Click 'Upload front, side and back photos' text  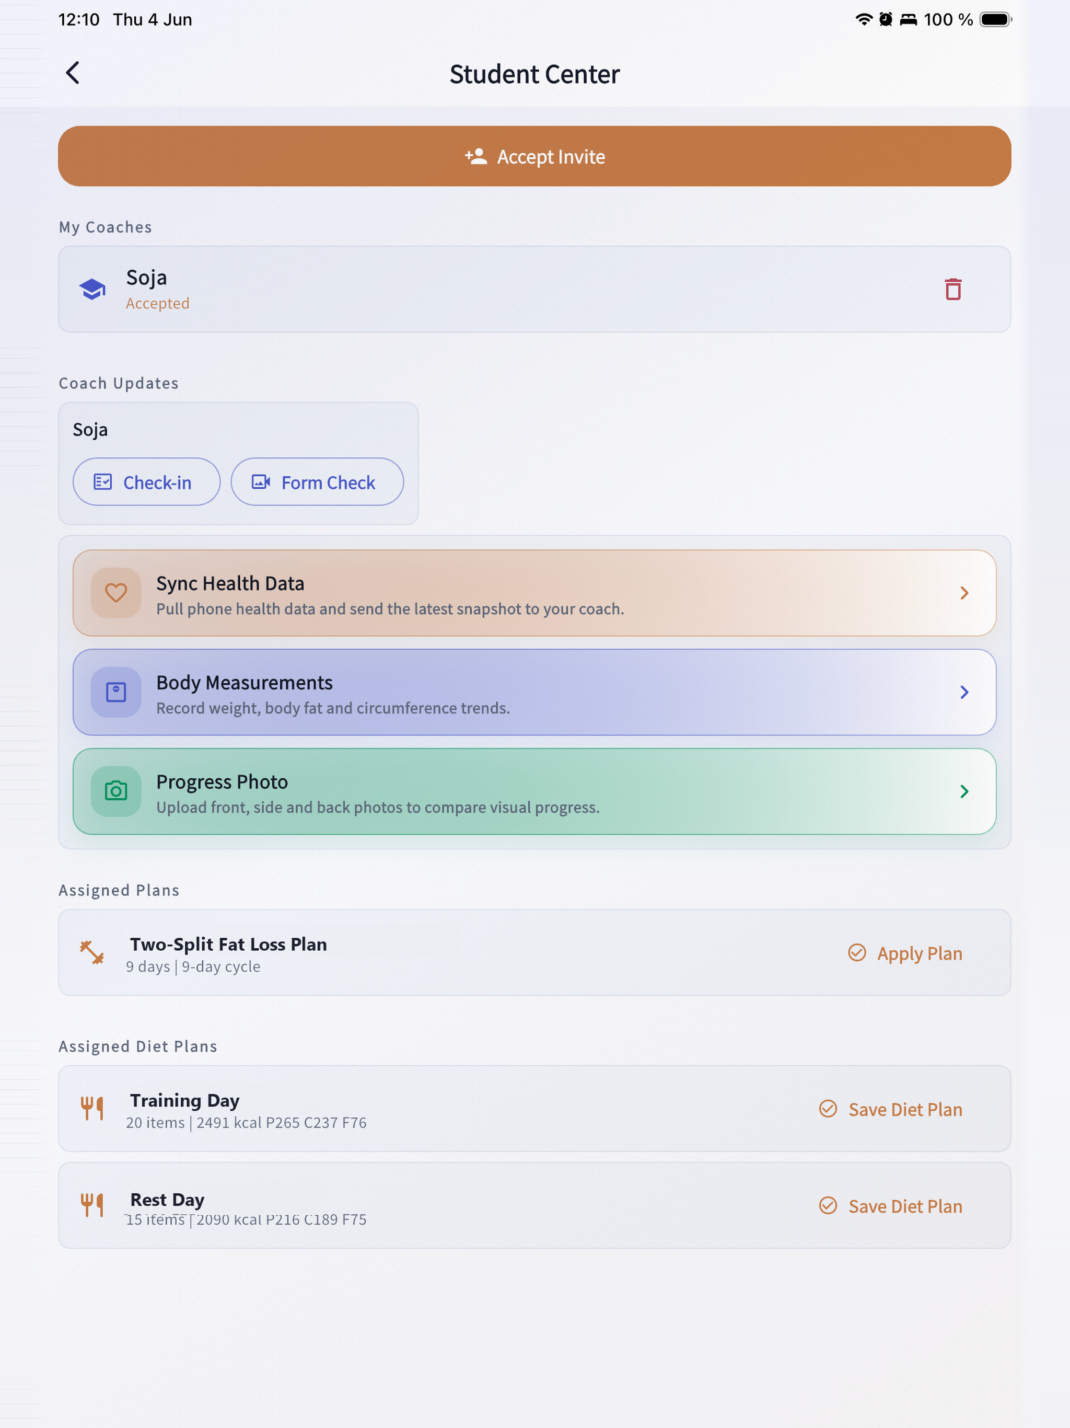[378, 808]
